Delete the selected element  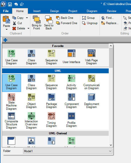tap(19, 28)
